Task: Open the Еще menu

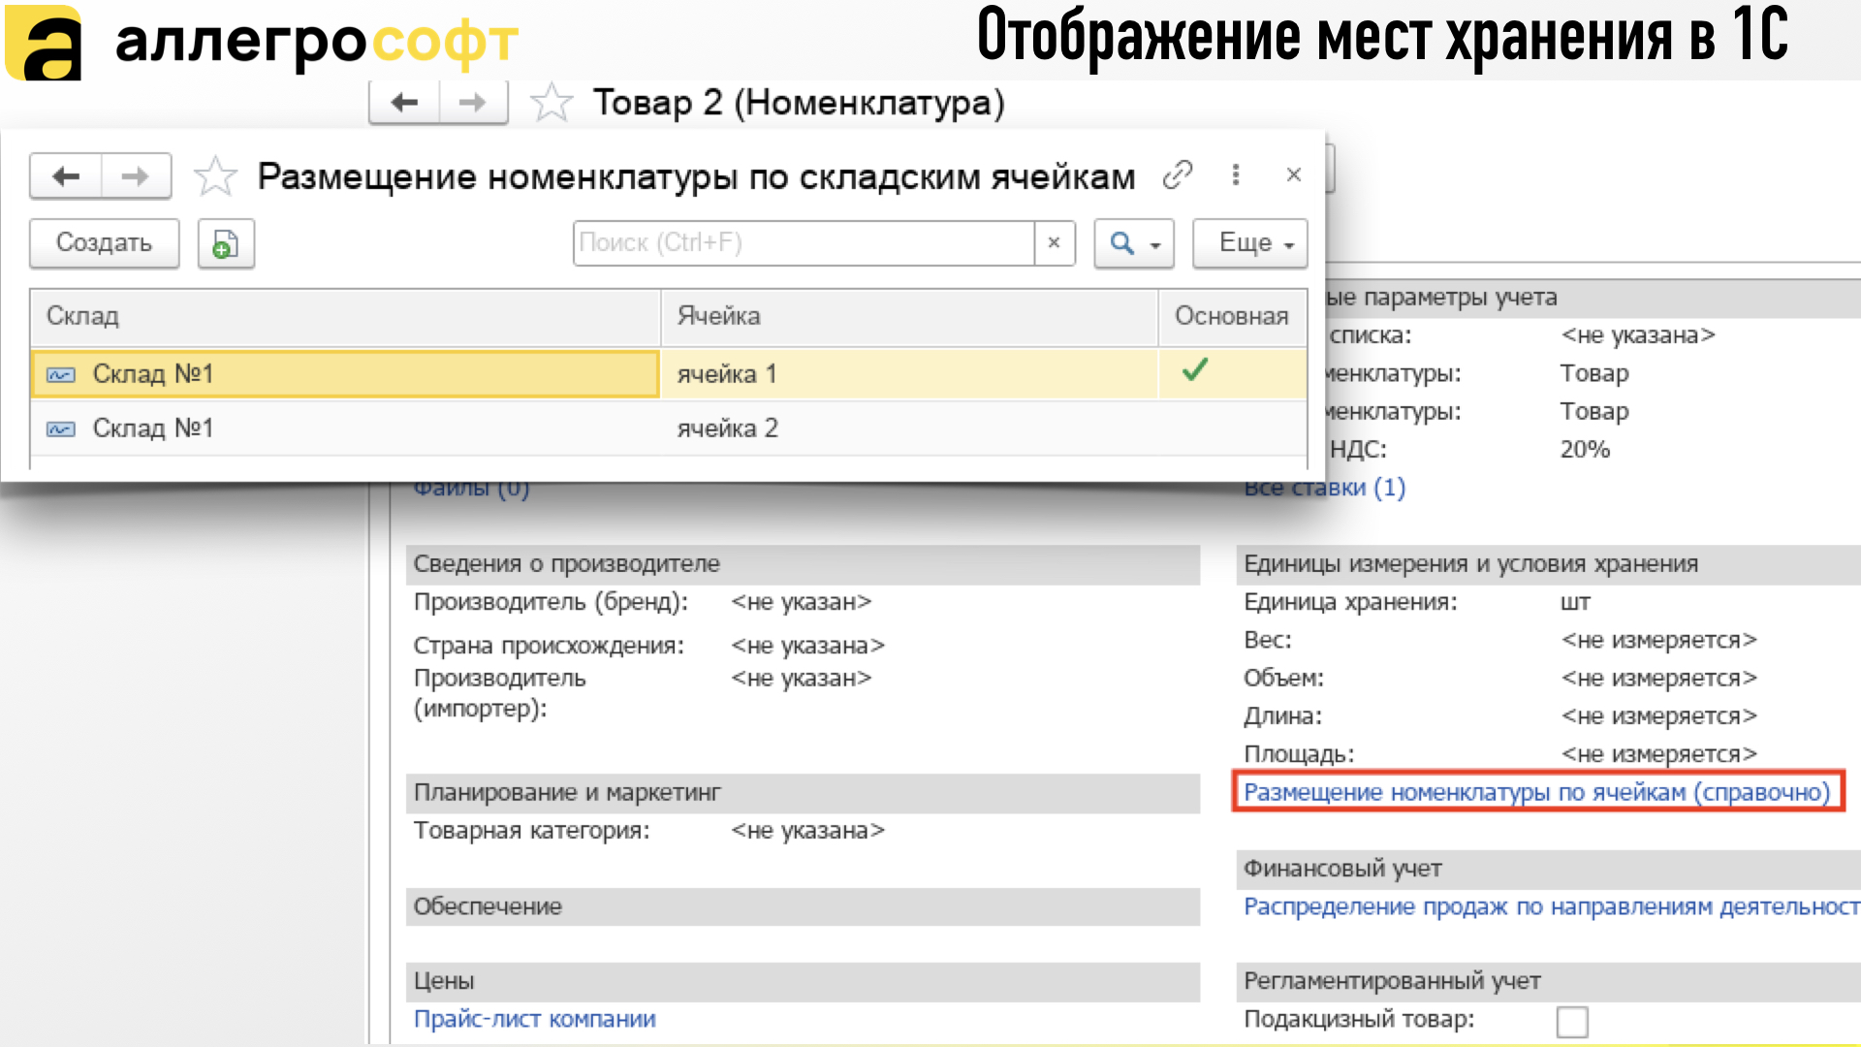Action: click(x=1250, y=243)
